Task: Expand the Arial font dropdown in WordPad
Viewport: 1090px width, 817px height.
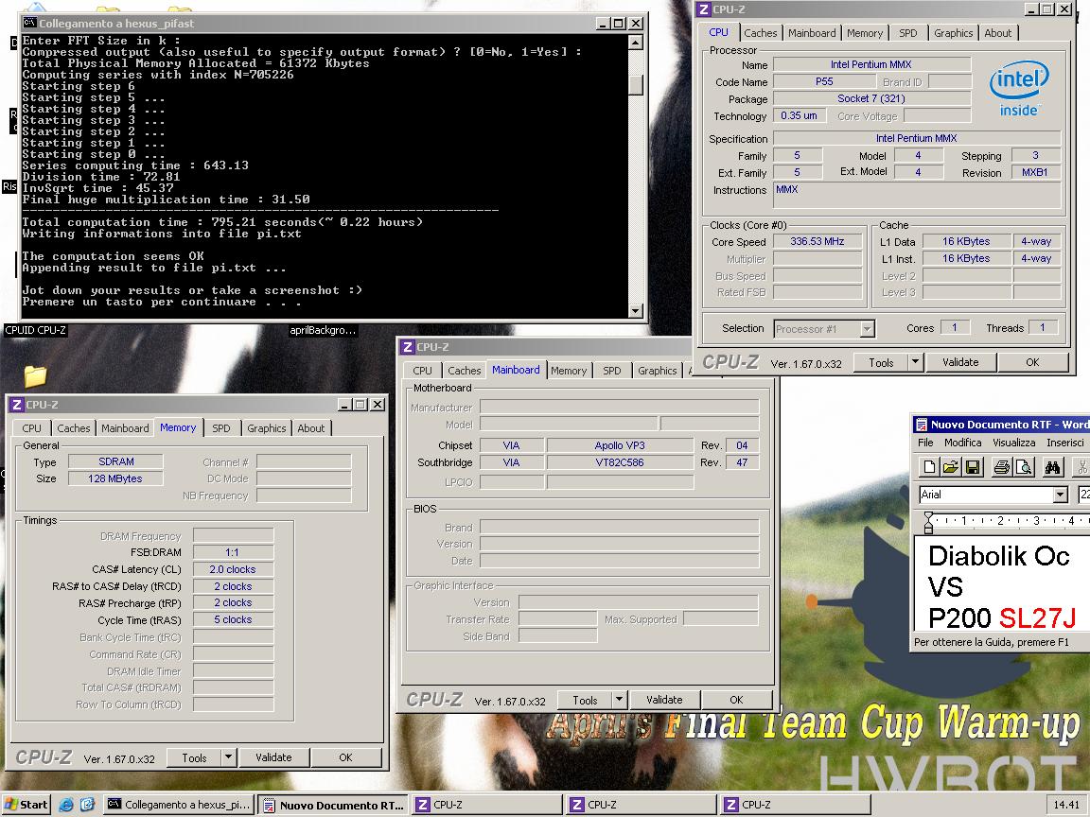Action: 1060,495
